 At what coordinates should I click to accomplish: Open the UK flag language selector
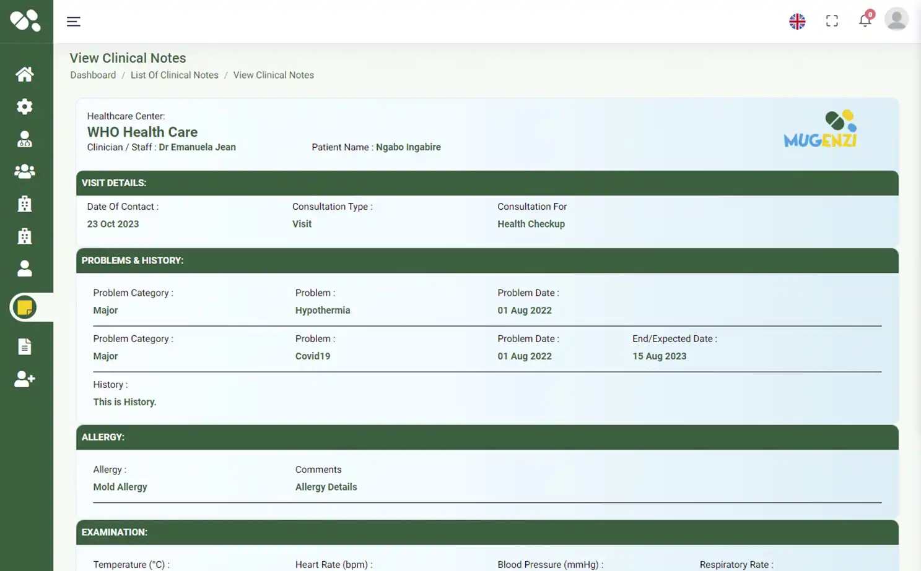(797, 20)
